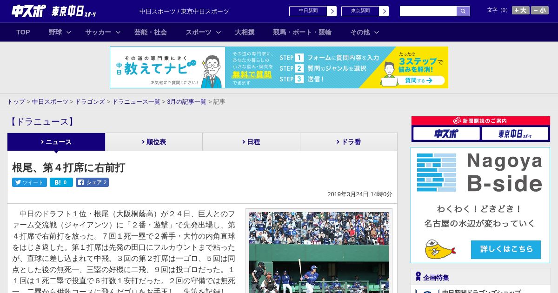Share article with Facebook シェア button

click(92, 182)
